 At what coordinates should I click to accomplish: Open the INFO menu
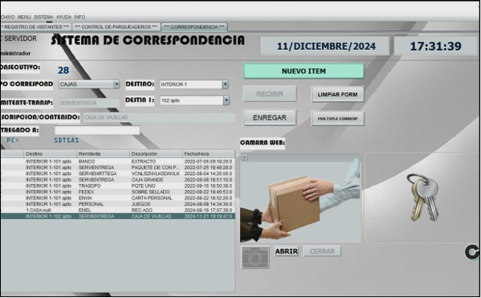[x=79, y=17]
